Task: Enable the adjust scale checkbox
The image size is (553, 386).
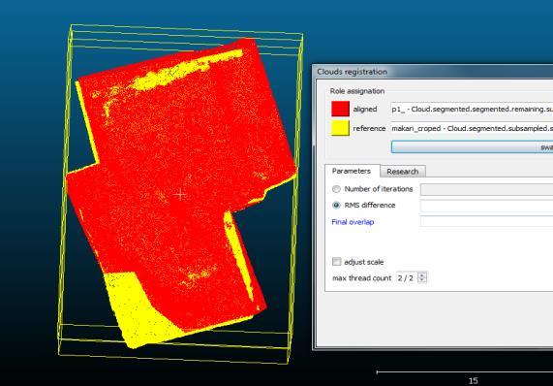Action: pos(337,262)
